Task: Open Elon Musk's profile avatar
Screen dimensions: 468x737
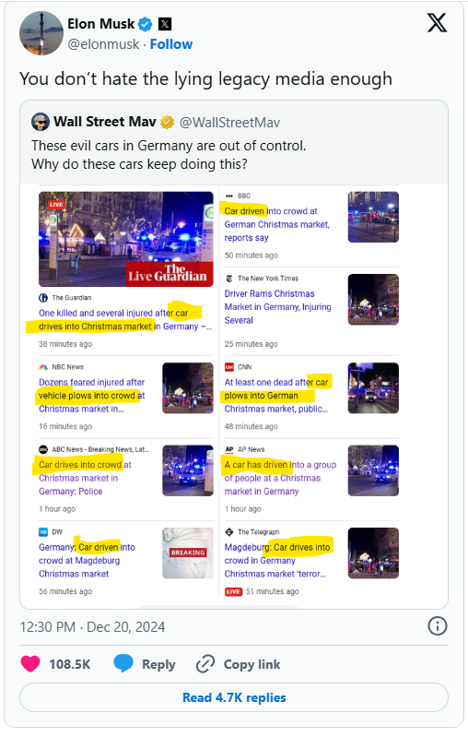Action: 41,33
